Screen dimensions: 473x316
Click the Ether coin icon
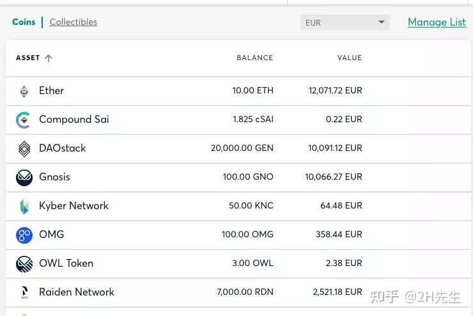24,91
